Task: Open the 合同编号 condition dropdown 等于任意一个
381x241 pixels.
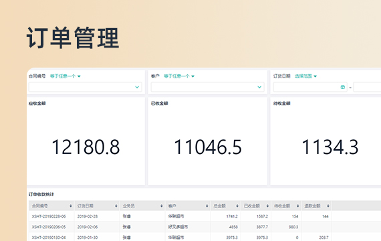Action: pyautogui.click(x=65, y=76)
